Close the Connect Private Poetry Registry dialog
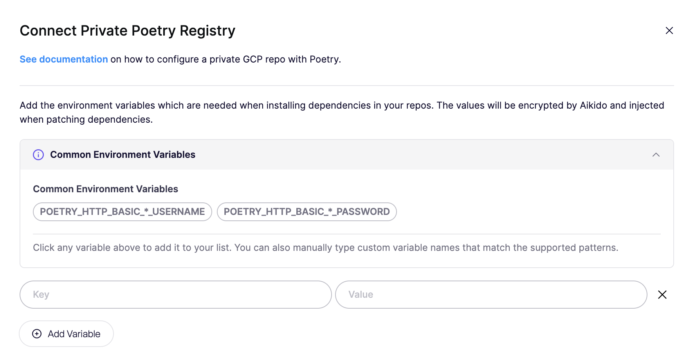 tap(669, 30)
